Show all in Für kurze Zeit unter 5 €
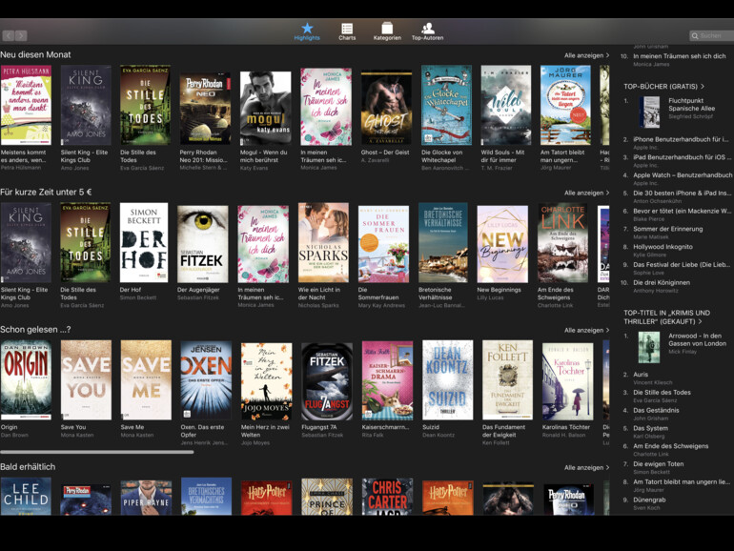The image size is (734, 551). pyautogui.click(x=586, y=193)
